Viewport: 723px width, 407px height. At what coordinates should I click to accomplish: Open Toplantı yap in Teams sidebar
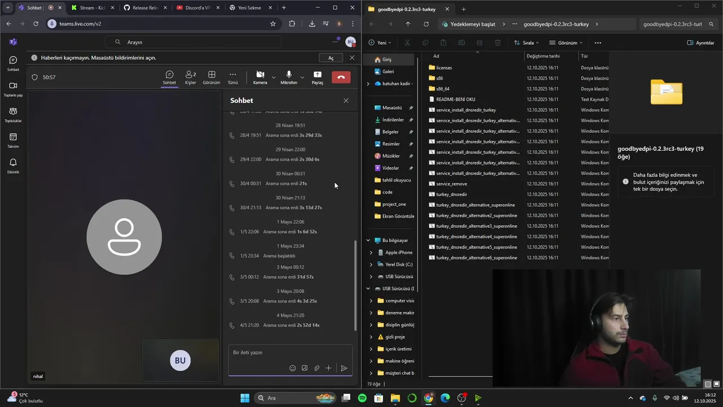13,89
